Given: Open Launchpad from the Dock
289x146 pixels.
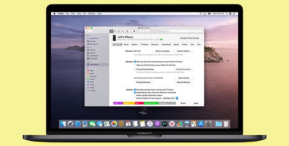Looking at the screenshot, I should (x=70, y=124).
